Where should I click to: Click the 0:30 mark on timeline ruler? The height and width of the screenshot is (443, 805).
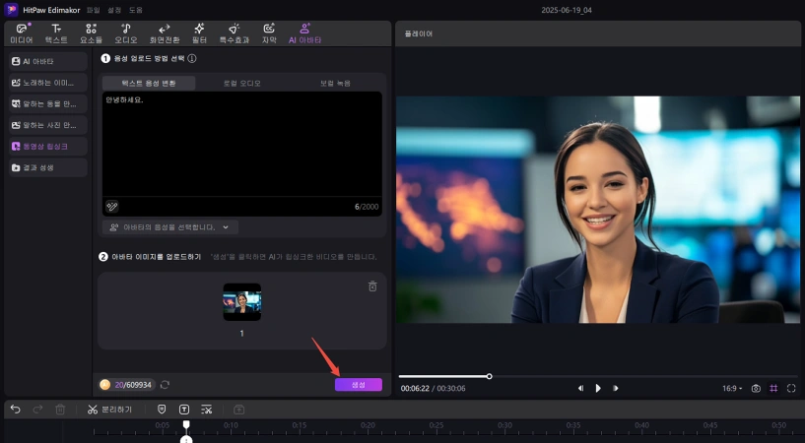(504, 425)
